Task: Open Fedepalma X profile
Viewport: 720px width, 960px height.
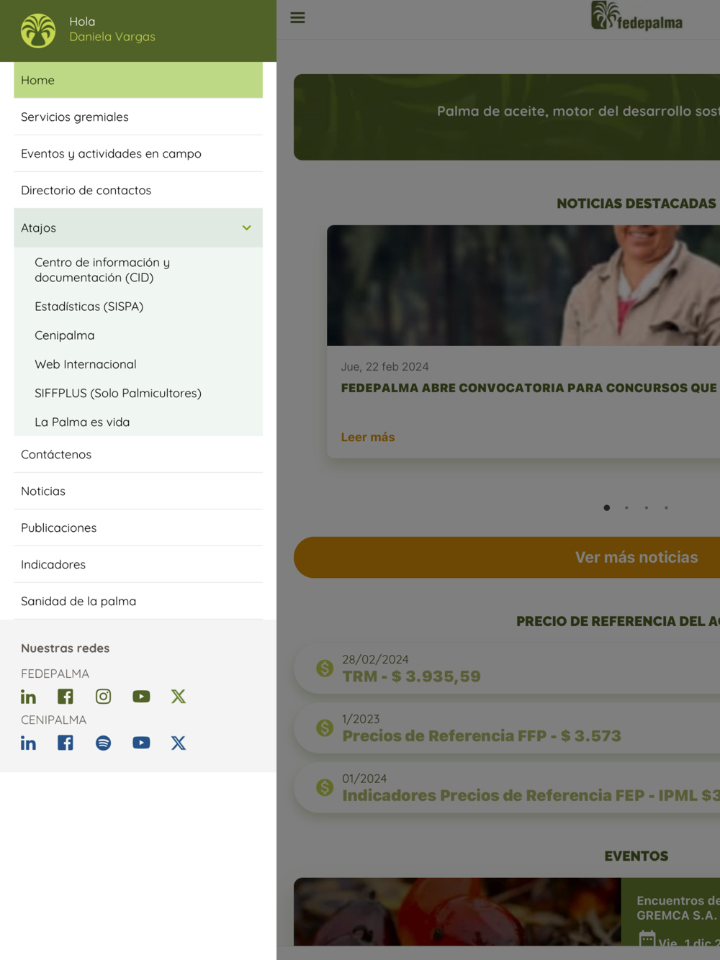Action: coord(179,697)
